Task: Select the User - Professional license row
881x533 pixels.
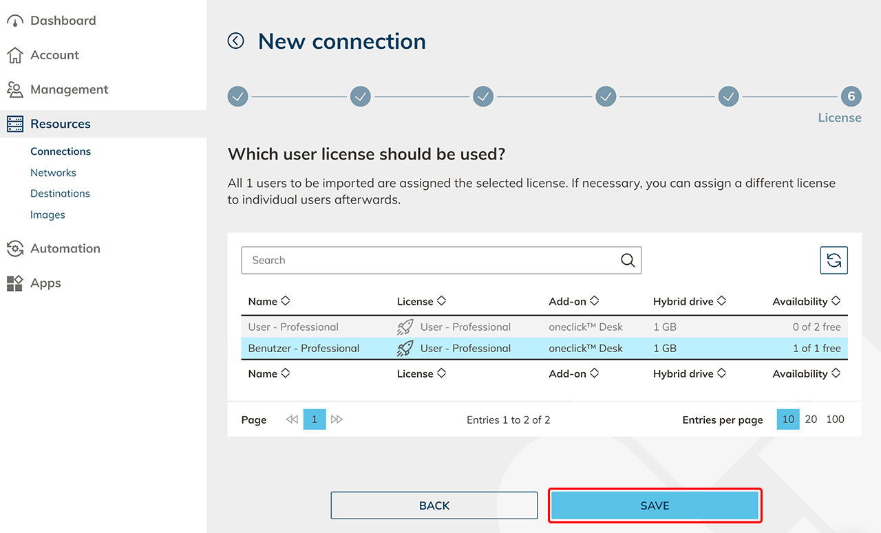Action: [x=293, y=327]
